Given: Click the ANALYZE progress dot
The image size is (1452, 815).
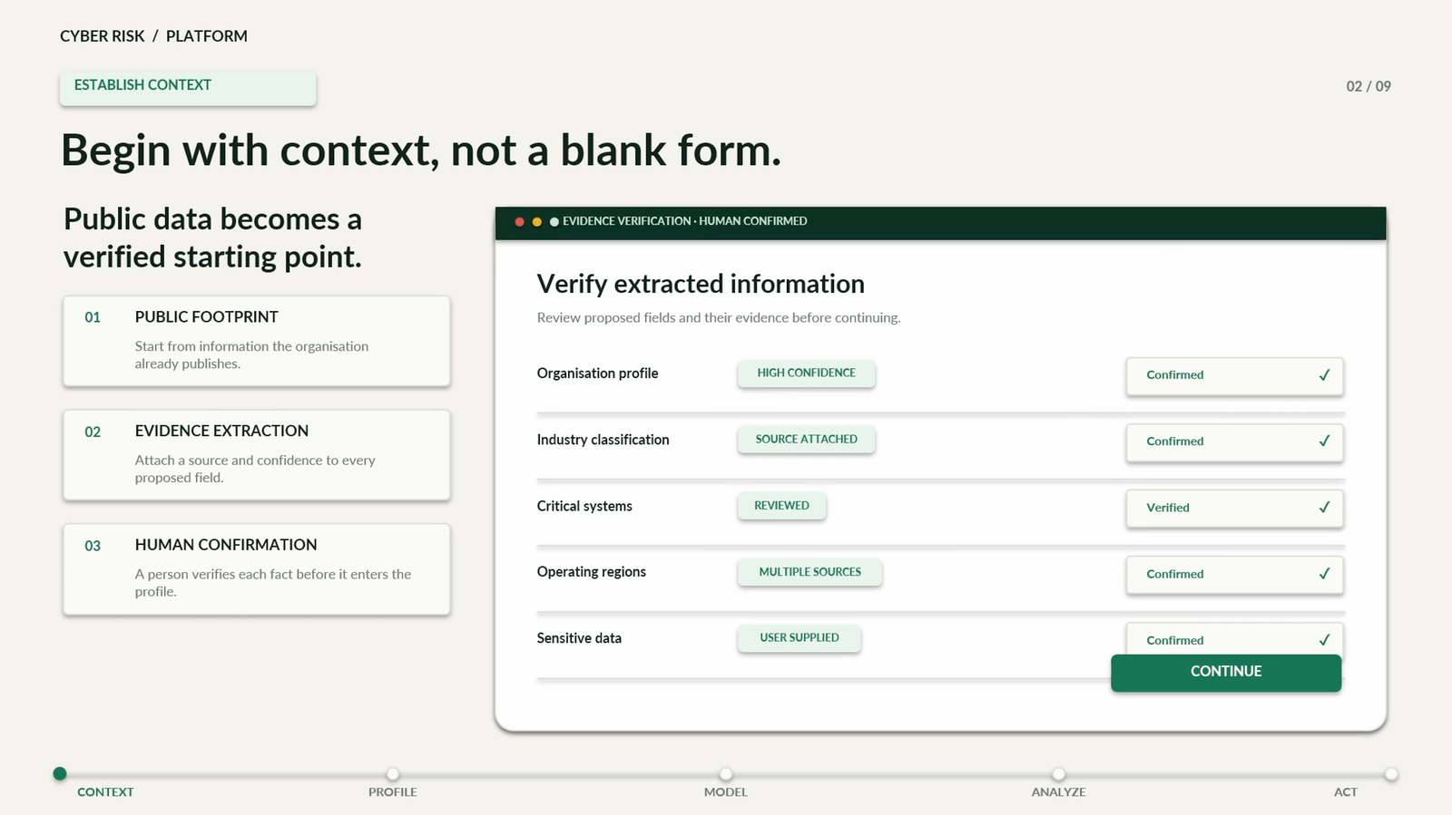Looking at the screenshot, I should 1058,773.
